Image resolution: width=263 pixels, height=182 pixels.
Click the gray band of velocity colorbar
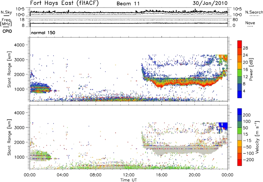(240, 137)
